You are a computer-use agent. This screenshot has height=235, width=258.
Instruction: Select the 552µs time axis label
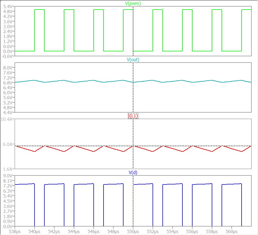[153, 232]
